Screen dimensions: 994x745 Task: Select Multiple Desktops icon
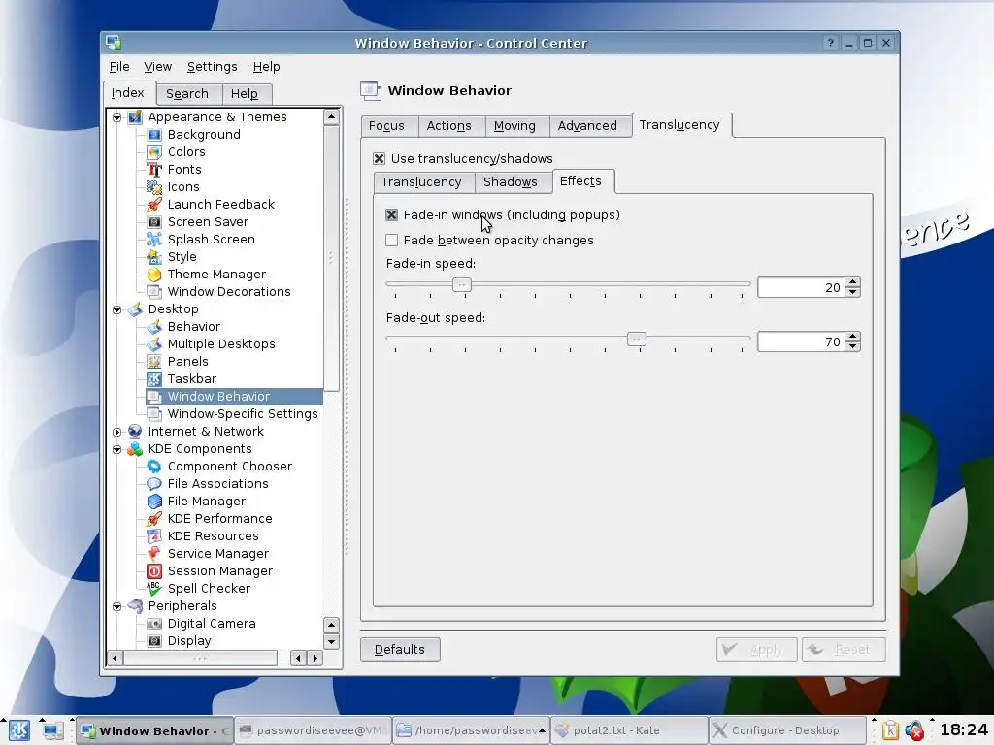154,344
